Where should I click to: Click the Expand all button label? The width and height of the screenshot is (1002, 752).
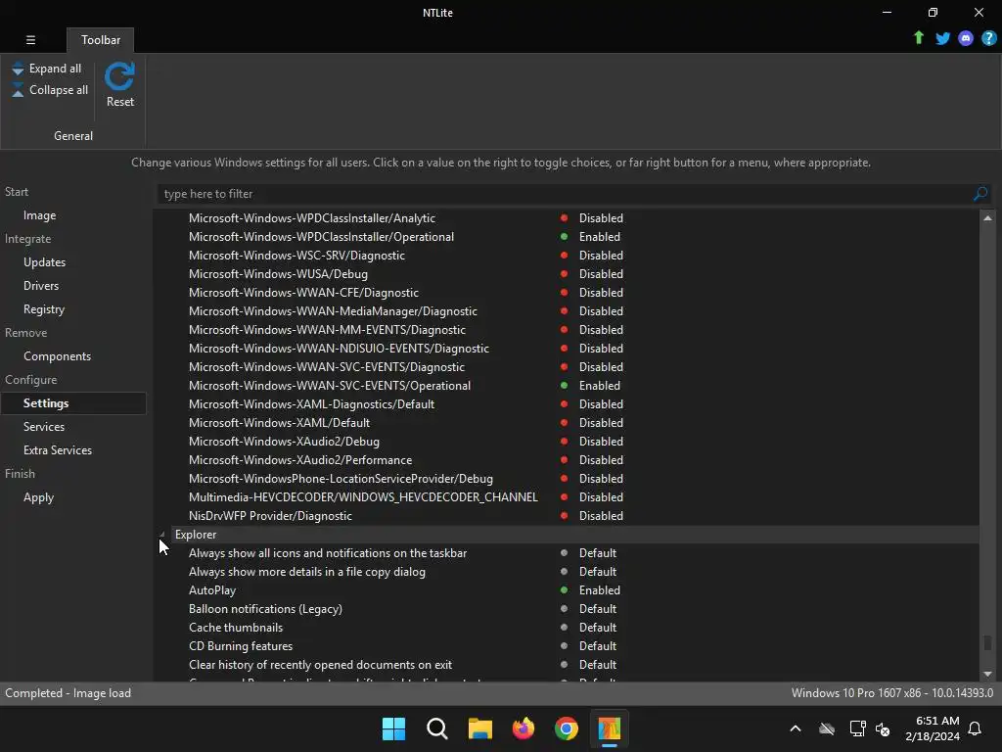tap(55, 69)
